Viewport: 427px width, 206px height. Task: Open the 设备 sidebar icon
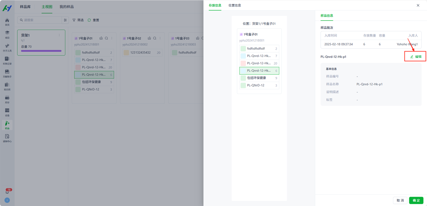(x=7, y=112)
